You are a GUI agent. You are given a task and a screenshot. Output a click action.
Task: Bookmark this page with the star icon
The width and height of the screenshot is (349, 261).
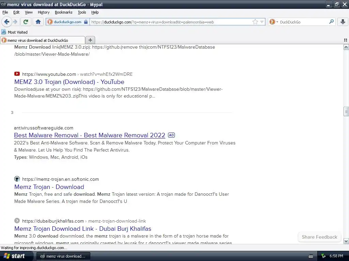point(255,22)
